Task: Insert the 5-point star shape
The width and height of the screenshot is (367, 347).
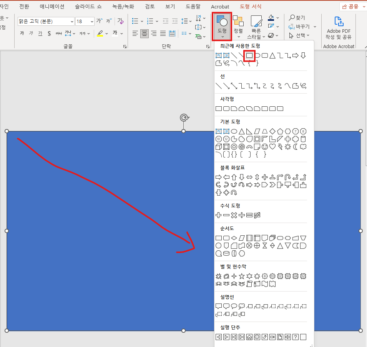Action: (x=242, y=276)
